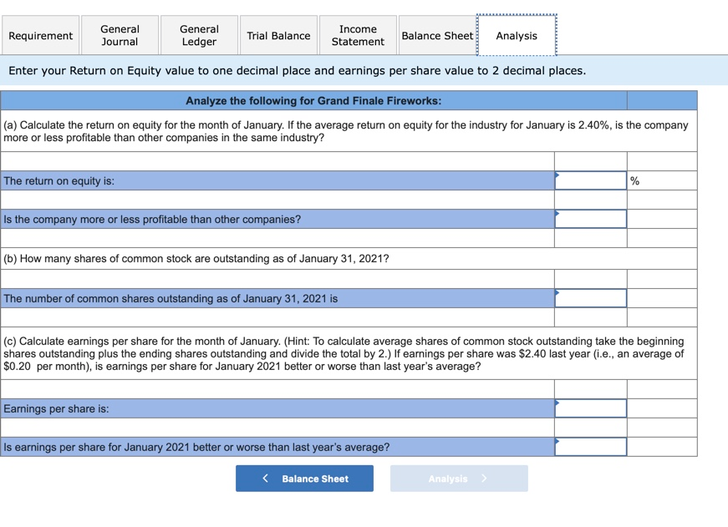Click the grayed Analysis next button
728x527 pixels.
[x=458, y=478]
